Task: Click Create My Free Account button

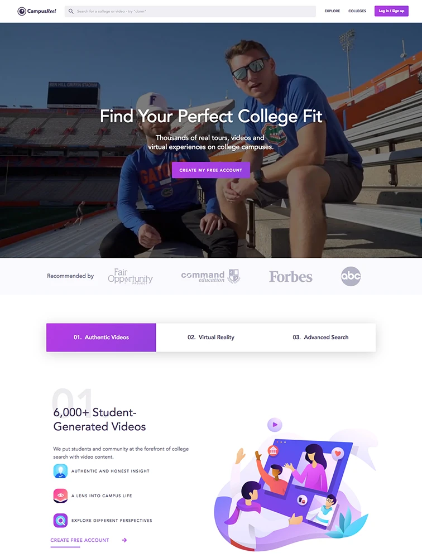Action: click(211, 170)
